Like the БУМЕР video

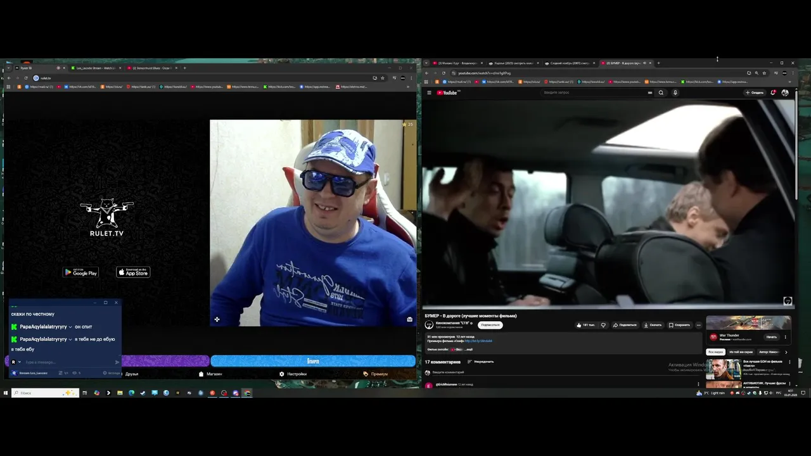585,325
